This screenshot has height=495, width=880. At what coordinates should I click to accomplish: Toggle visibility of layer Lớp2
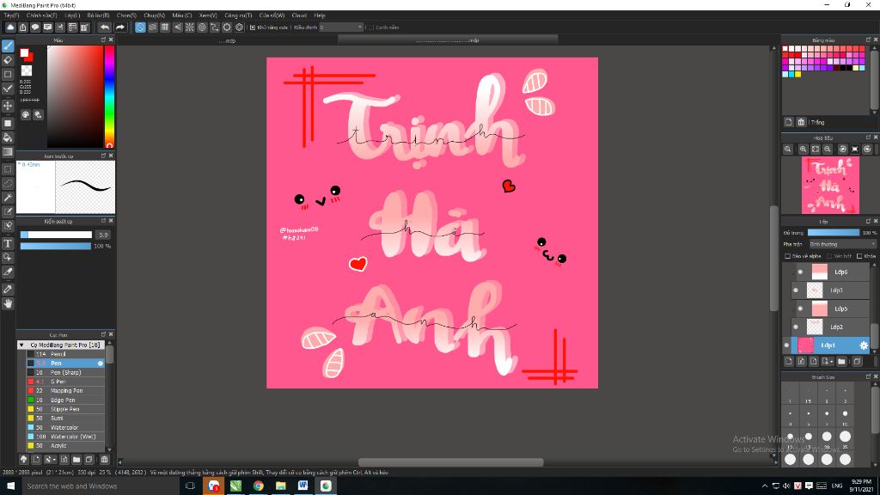coord(795,327)
